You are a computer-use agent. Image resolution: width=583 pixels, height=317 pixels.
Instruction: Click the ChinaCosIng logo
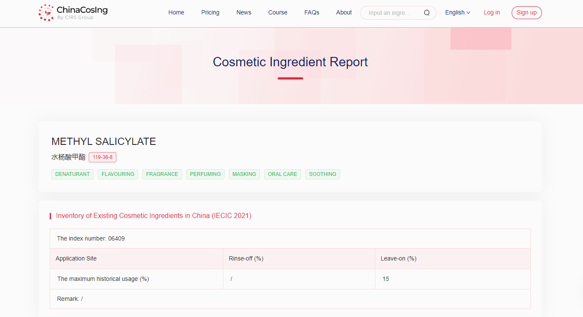coord(72,13)
